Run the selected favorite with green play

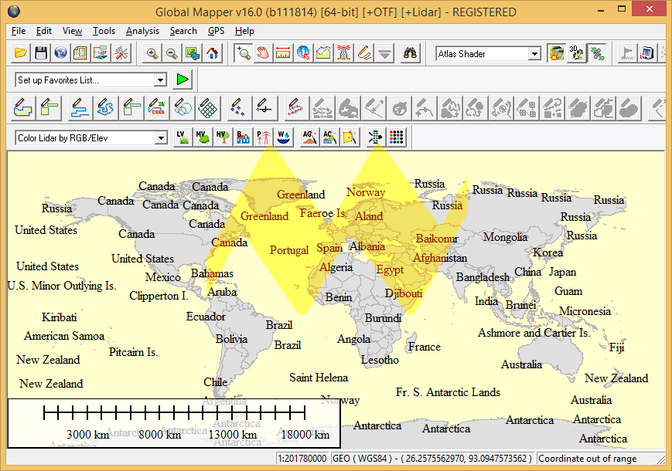(x=182, y=80)
